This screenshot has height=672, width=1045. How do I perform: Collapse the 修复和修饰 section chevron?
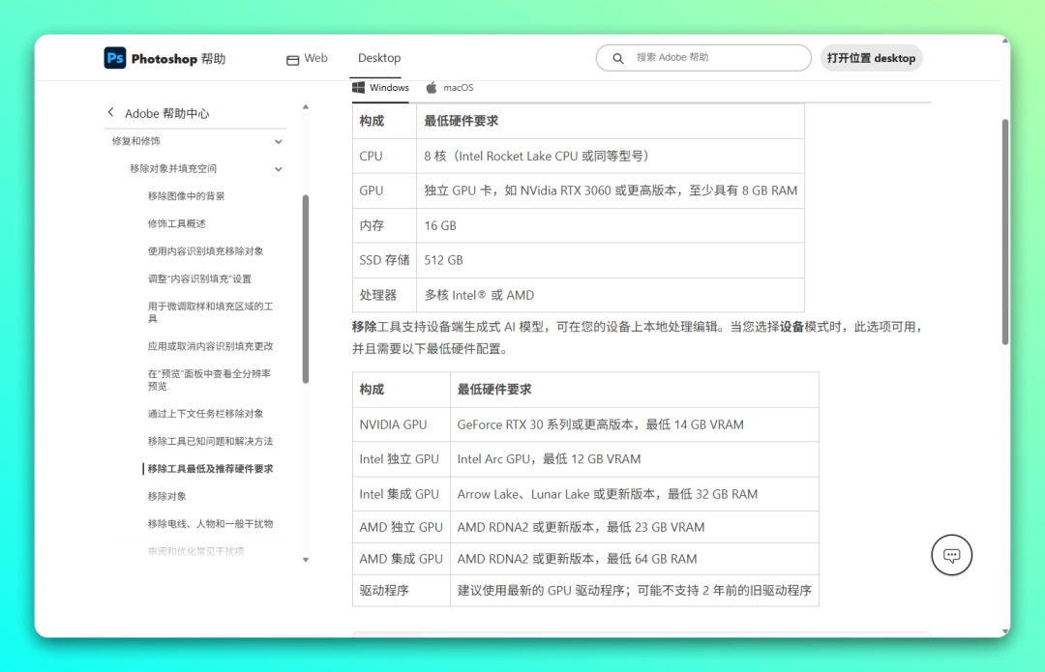pos(279,141)
